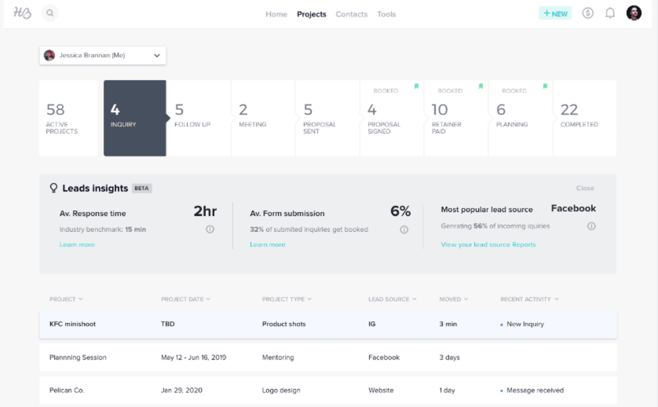The width and height of the screenshot is (658, 407).
Task: Click the Leads insights lightbulb icon
Action: tap(54, 188)
